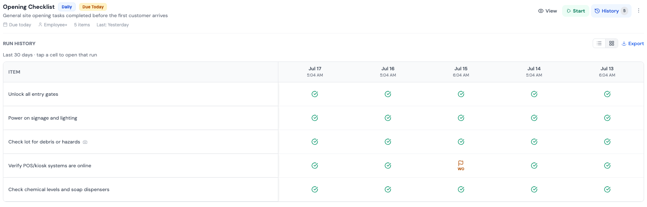Open Jul 14 check for Verify POS/kiosk systems
The image size is (647, 207).
pos(534,166)
